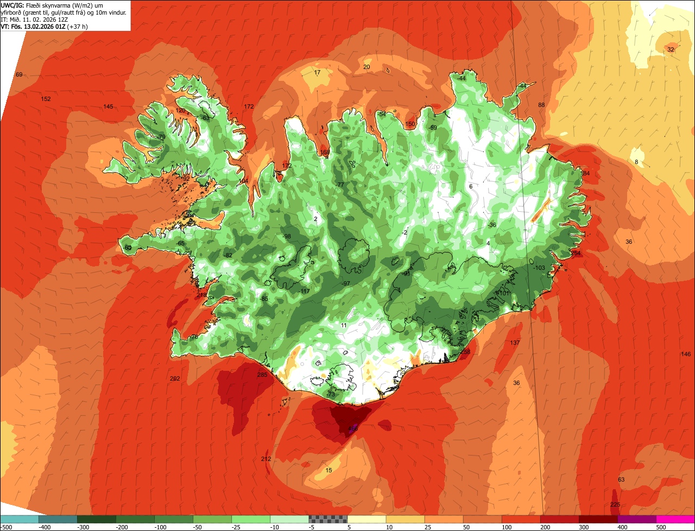Image resolution: width=695 pixels, height=531 pixels.
Task: Click the flux value '91' near Vatnajökull glacier
Action: tap(407, 274)
